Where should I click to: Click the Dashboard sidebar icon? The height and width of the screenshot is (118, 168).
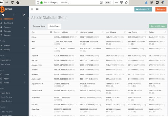[1, 23]
